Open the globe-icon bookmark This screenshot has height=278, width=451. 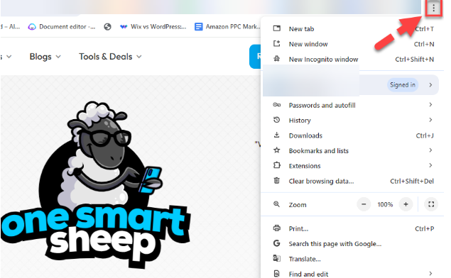(107, 27)
